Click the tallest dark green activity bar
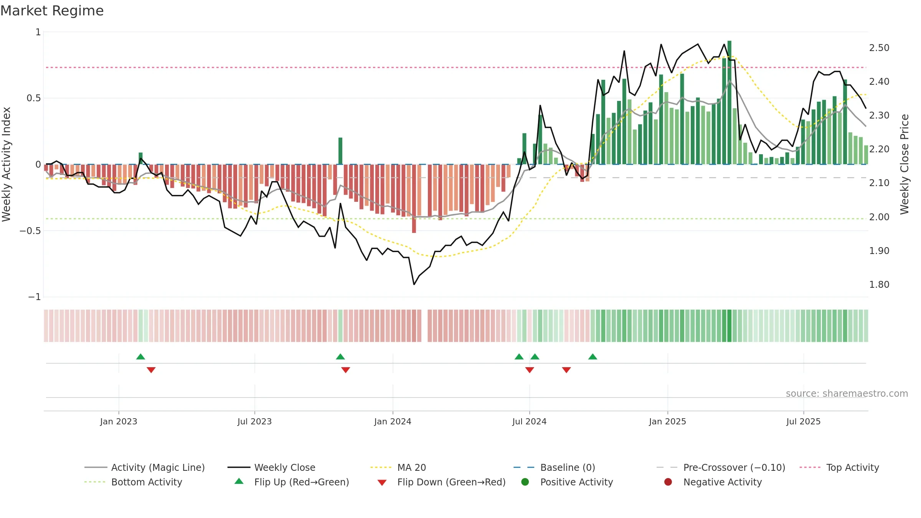Screen dimensions: 921x518 (x=730, y=102)
